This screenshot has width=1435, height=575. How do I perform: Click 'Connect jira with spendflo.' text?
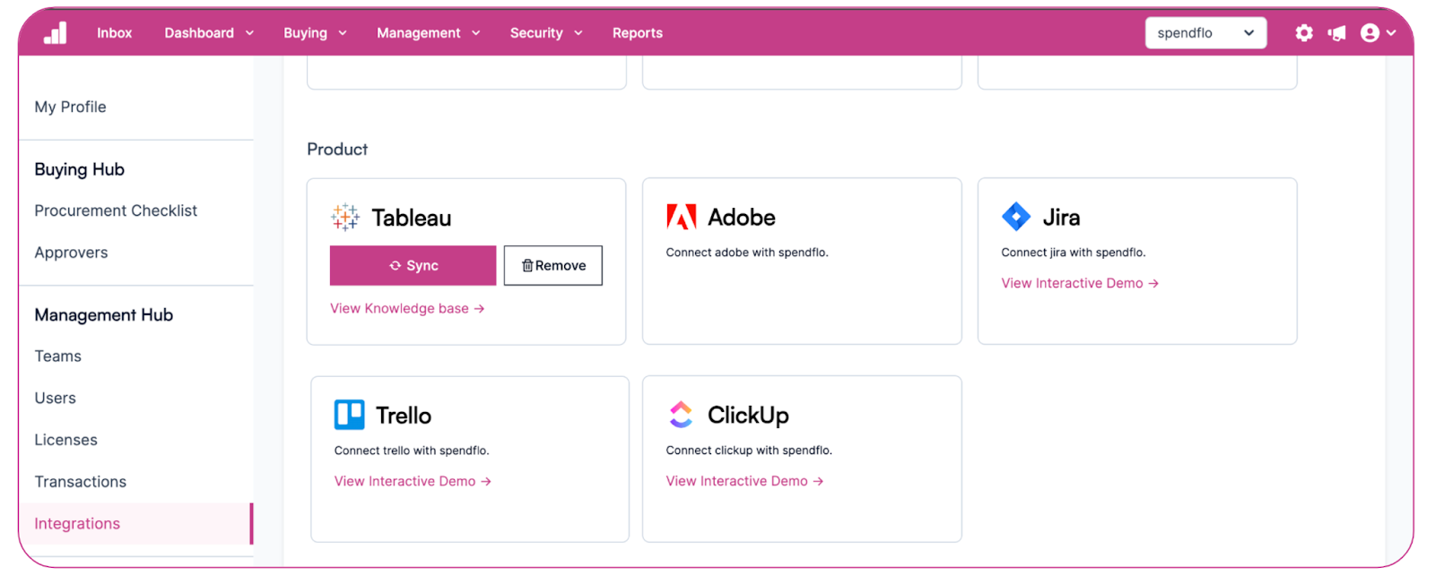pyautogui.click(x=1074, y=253)
